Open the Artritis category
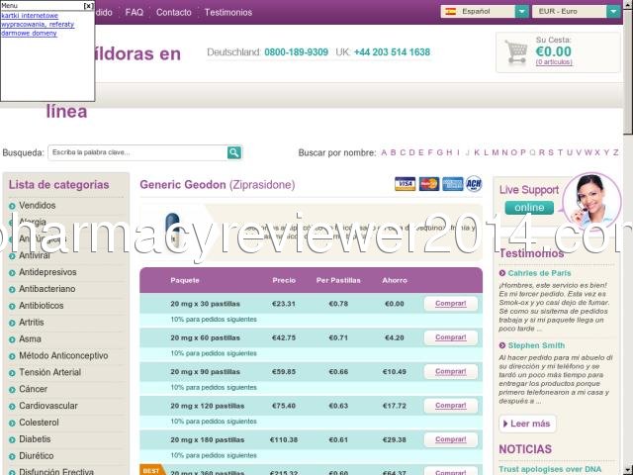633x475 pixels. 32,323
